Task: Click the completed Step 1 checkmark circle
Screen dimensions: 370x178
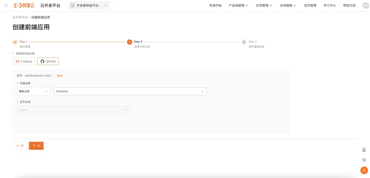Action: (x=15, y=42)
